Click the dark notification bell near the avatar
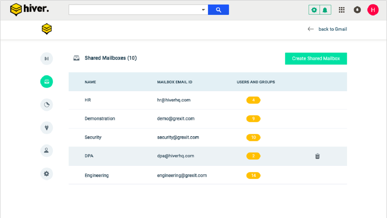This screenshot has width=387, height=218. point(357,10)
